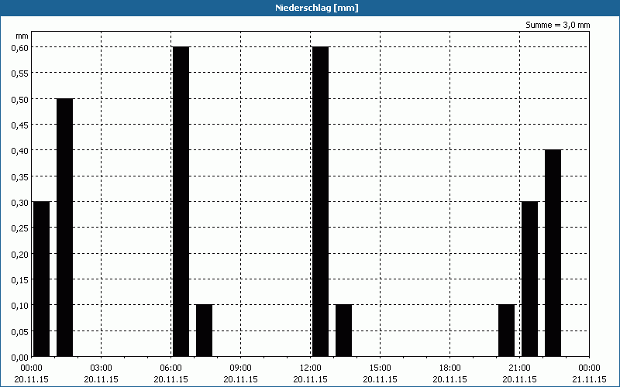Image resolution: width=620 pixels, height=387 pixels.
Task: Select the 15:00 time label
Action: [x=380, y=368]
